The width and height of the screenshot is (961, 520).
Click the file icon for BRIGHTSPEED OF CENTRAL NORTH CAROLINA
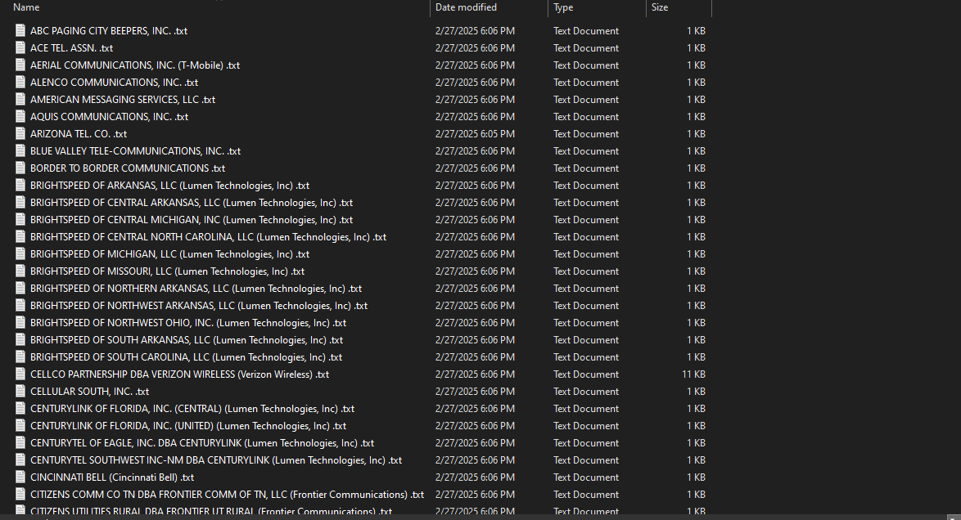(x=20, y=235)
